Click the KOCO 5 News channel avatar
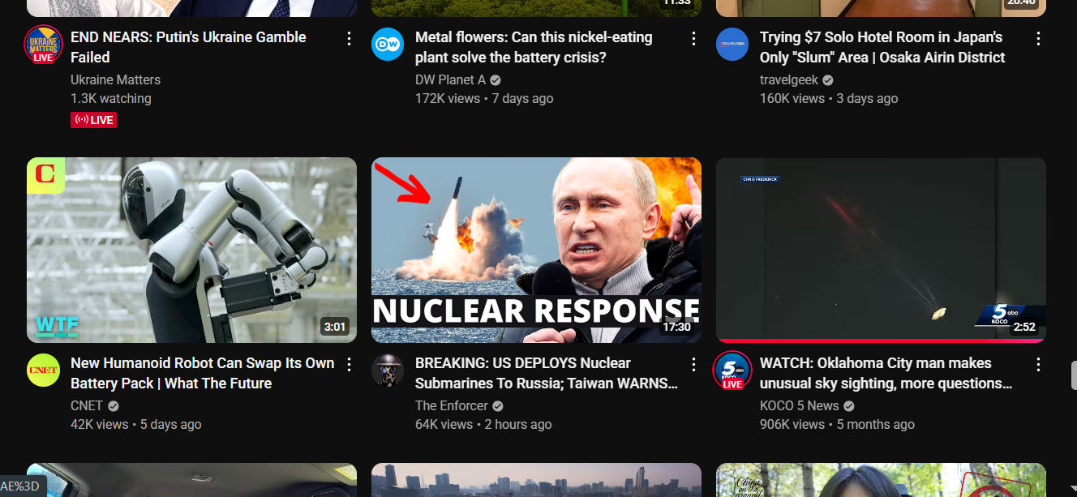Viewport: 1077px width, 497px height. coord(732,370)
